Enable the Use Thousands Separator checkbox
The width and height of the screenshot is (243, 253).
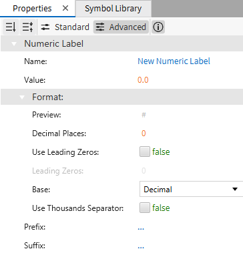[145, 208]
